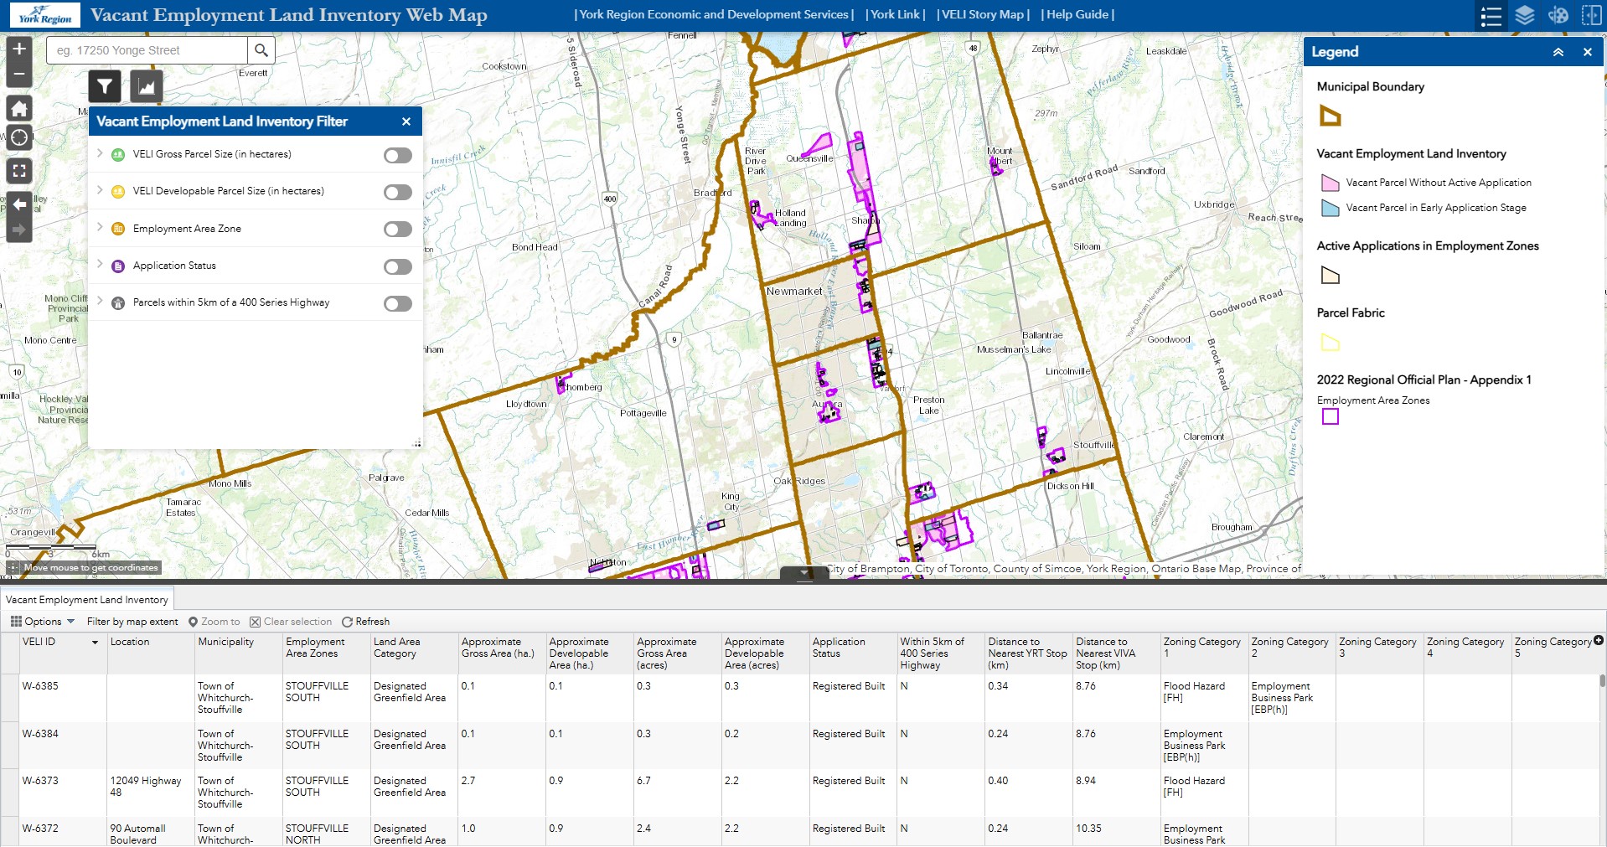The height and width of the screenshot is (847, 1607).
Task: Open the basemap palette widget
Action: (1558, 15)
